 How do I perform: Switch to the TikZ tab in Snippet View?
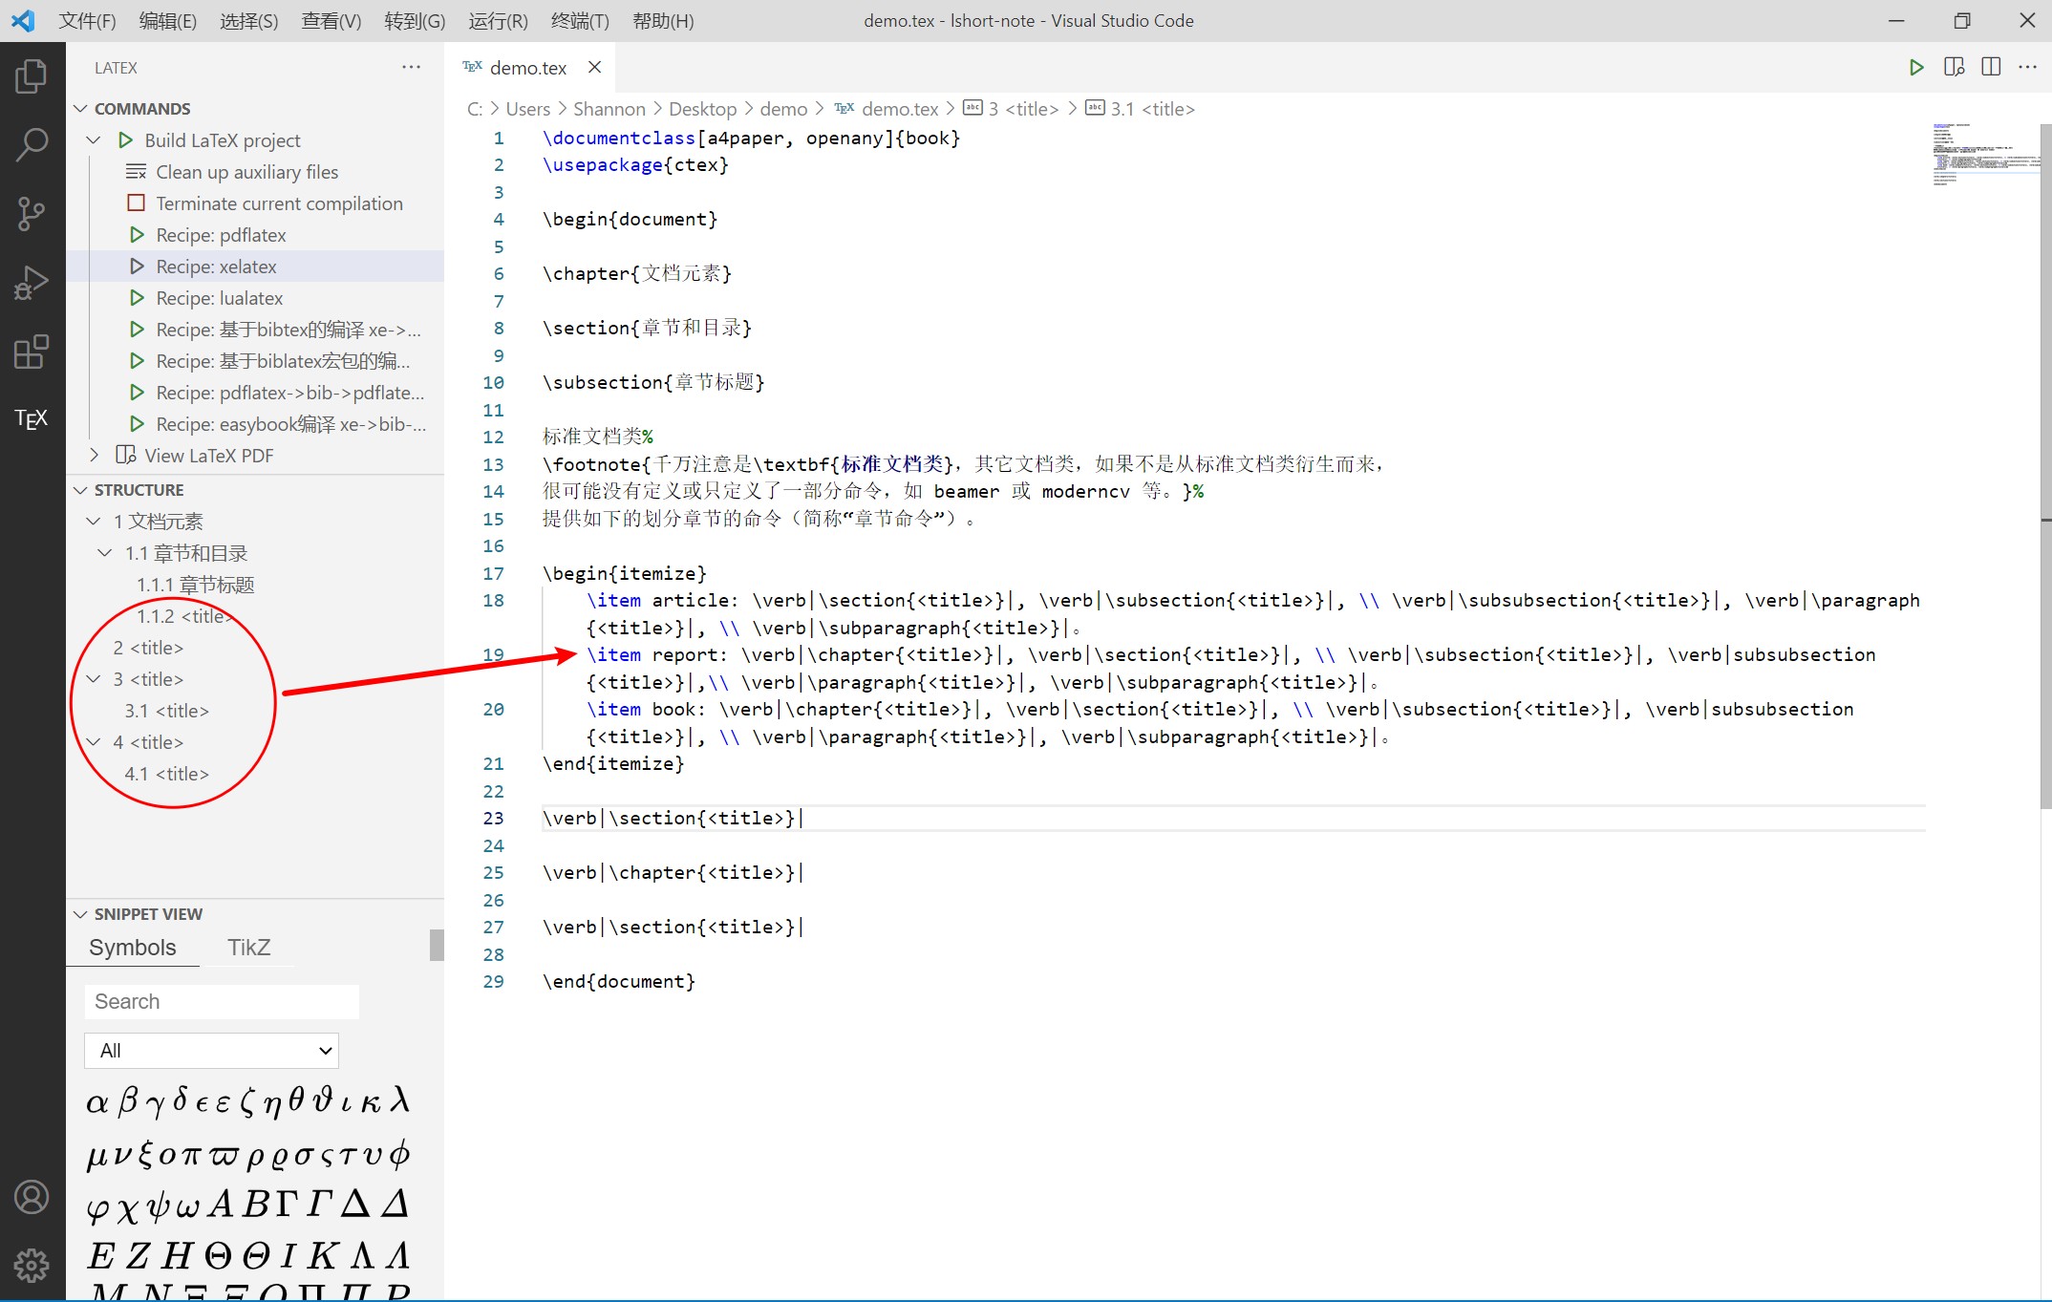click(x=247, y=947)
